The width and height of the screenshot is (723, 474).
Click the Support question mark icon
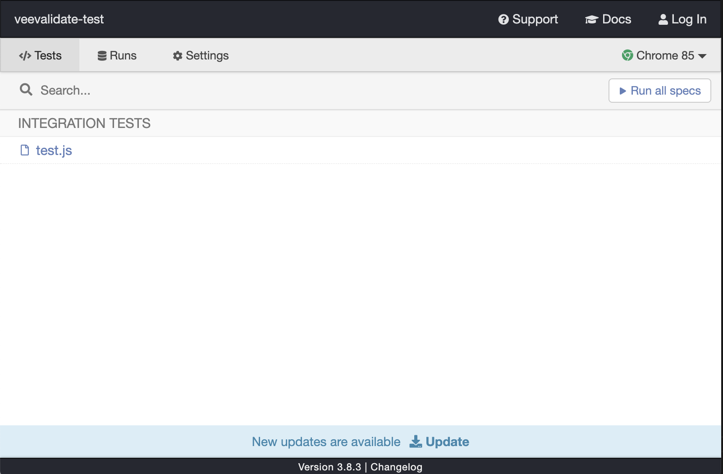[x=503, y=19]
